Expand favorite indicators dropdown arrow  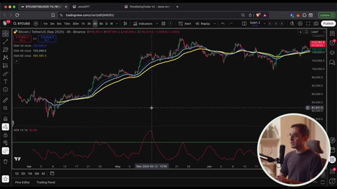pos(157,23)
